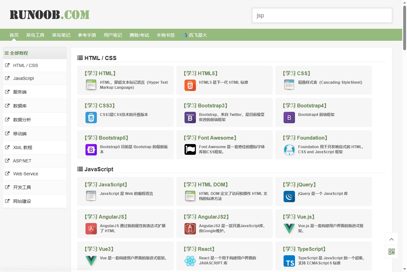Image resolution: width=407 pixels, height=272 pixels.
Task: Open the 【学习 React】 title link
Action: point(199,249)
